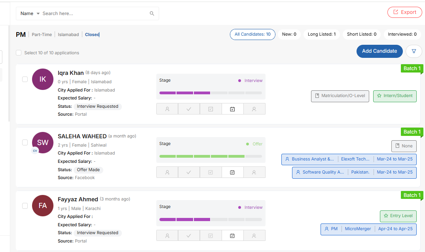
Task: Click the search magnifier icon
Action: click(152, 13)
